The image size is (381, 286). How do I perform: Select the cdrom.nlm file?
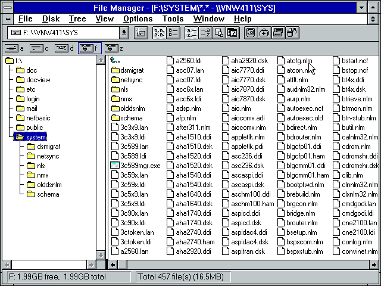[x=352, y=147]
